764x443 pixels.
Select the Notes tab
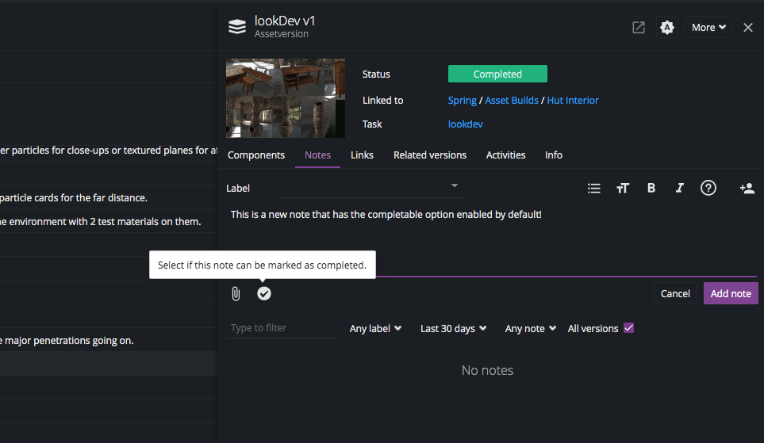[x=317, y=155]
